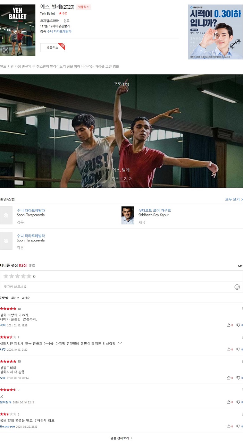This screenshot has height=444, width=243.
Task: Open more options on 오운's review
Action: 242,361
